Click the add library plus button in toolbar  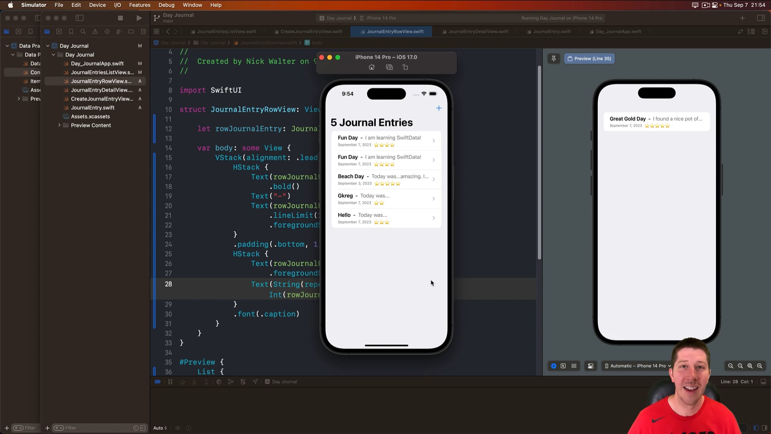742,18
